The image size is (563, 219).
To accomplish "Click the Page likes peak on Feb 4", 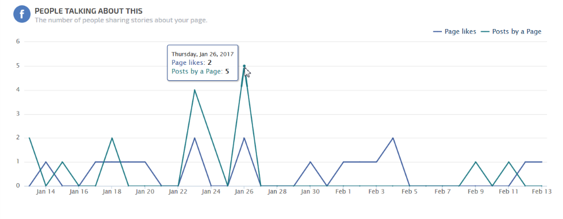I will tap(393, 138).
